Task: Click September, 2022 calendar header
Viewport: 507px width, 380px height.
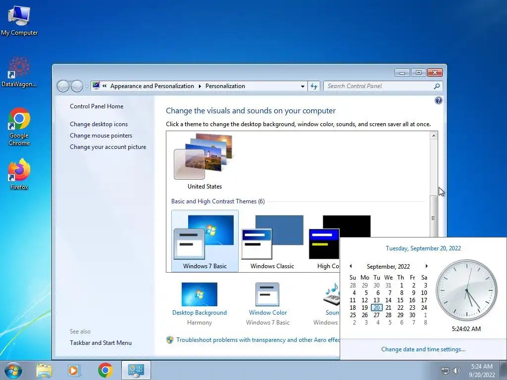Action: point(388,267)
